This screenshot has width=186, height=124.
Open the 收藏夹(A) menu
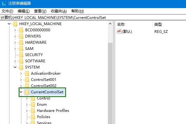(59, 11)
